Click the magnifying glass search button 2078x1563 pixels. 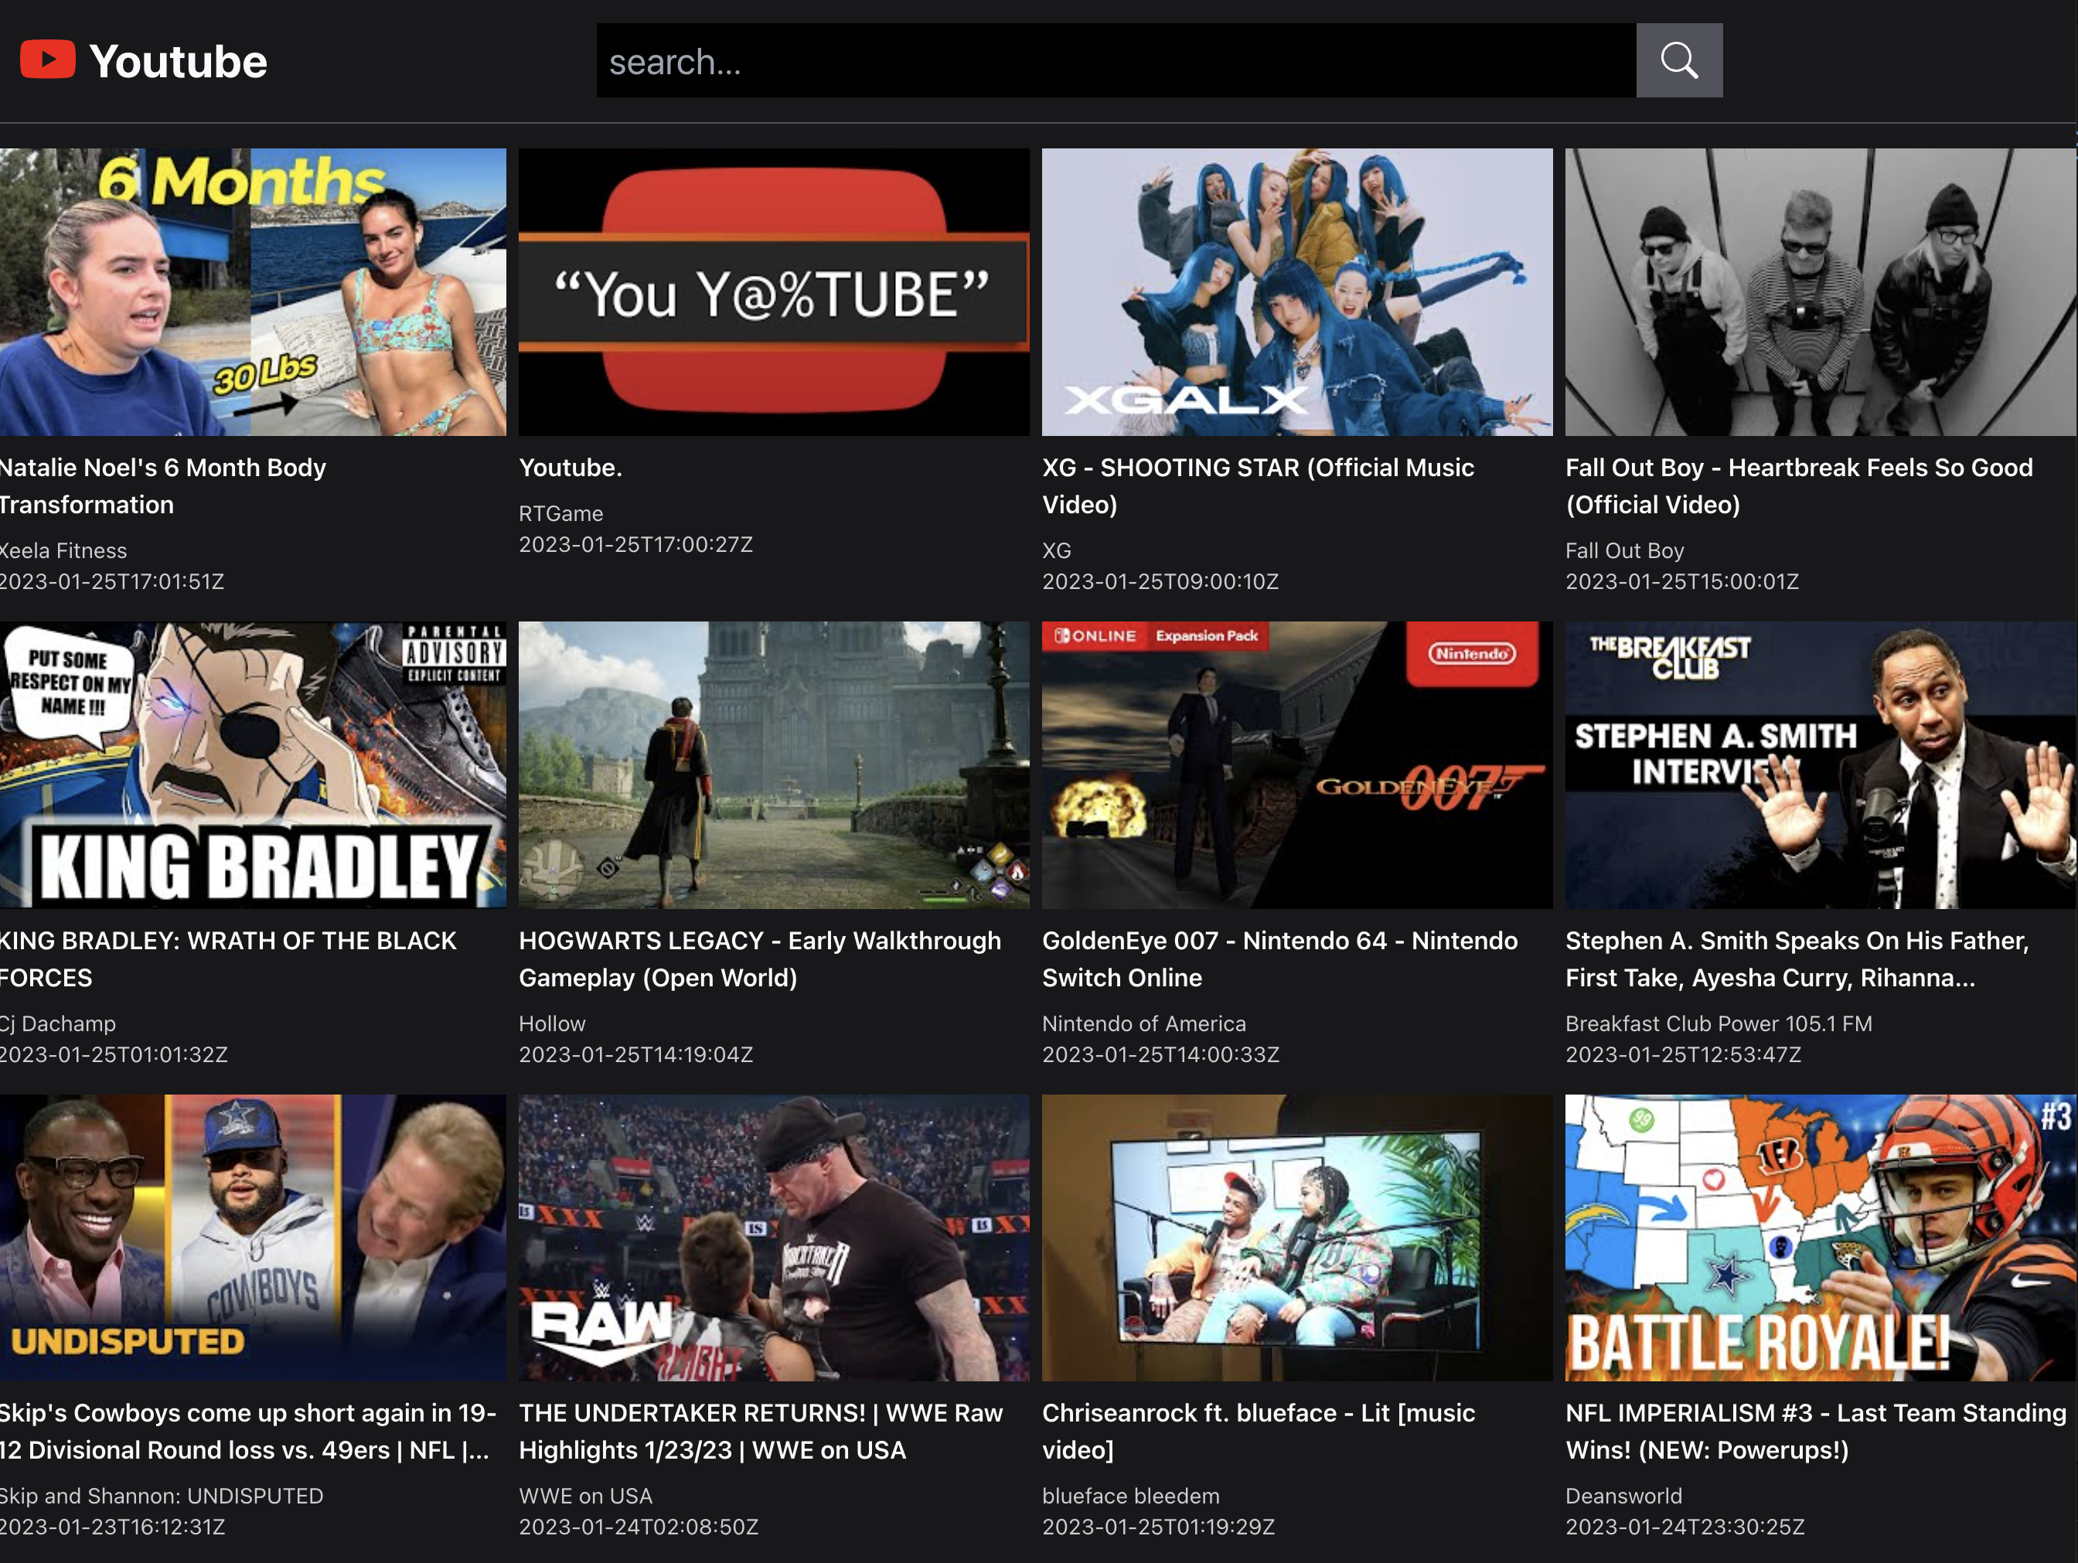tap(1679, 60)
